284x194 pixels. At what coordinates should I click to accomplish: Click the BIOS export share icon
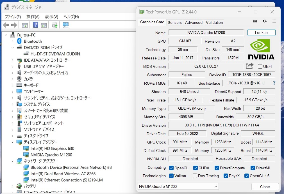click(x=249, y=66)
